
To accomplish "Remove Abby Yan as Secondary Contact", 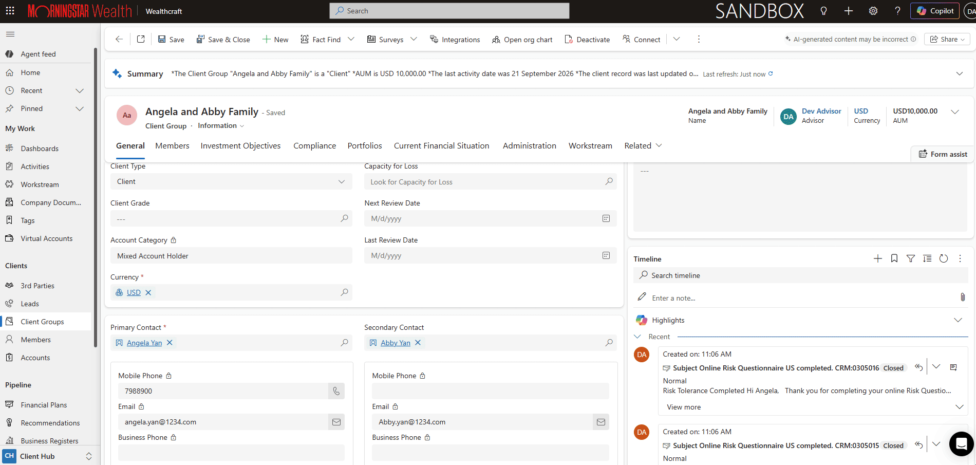I will 418,343.
